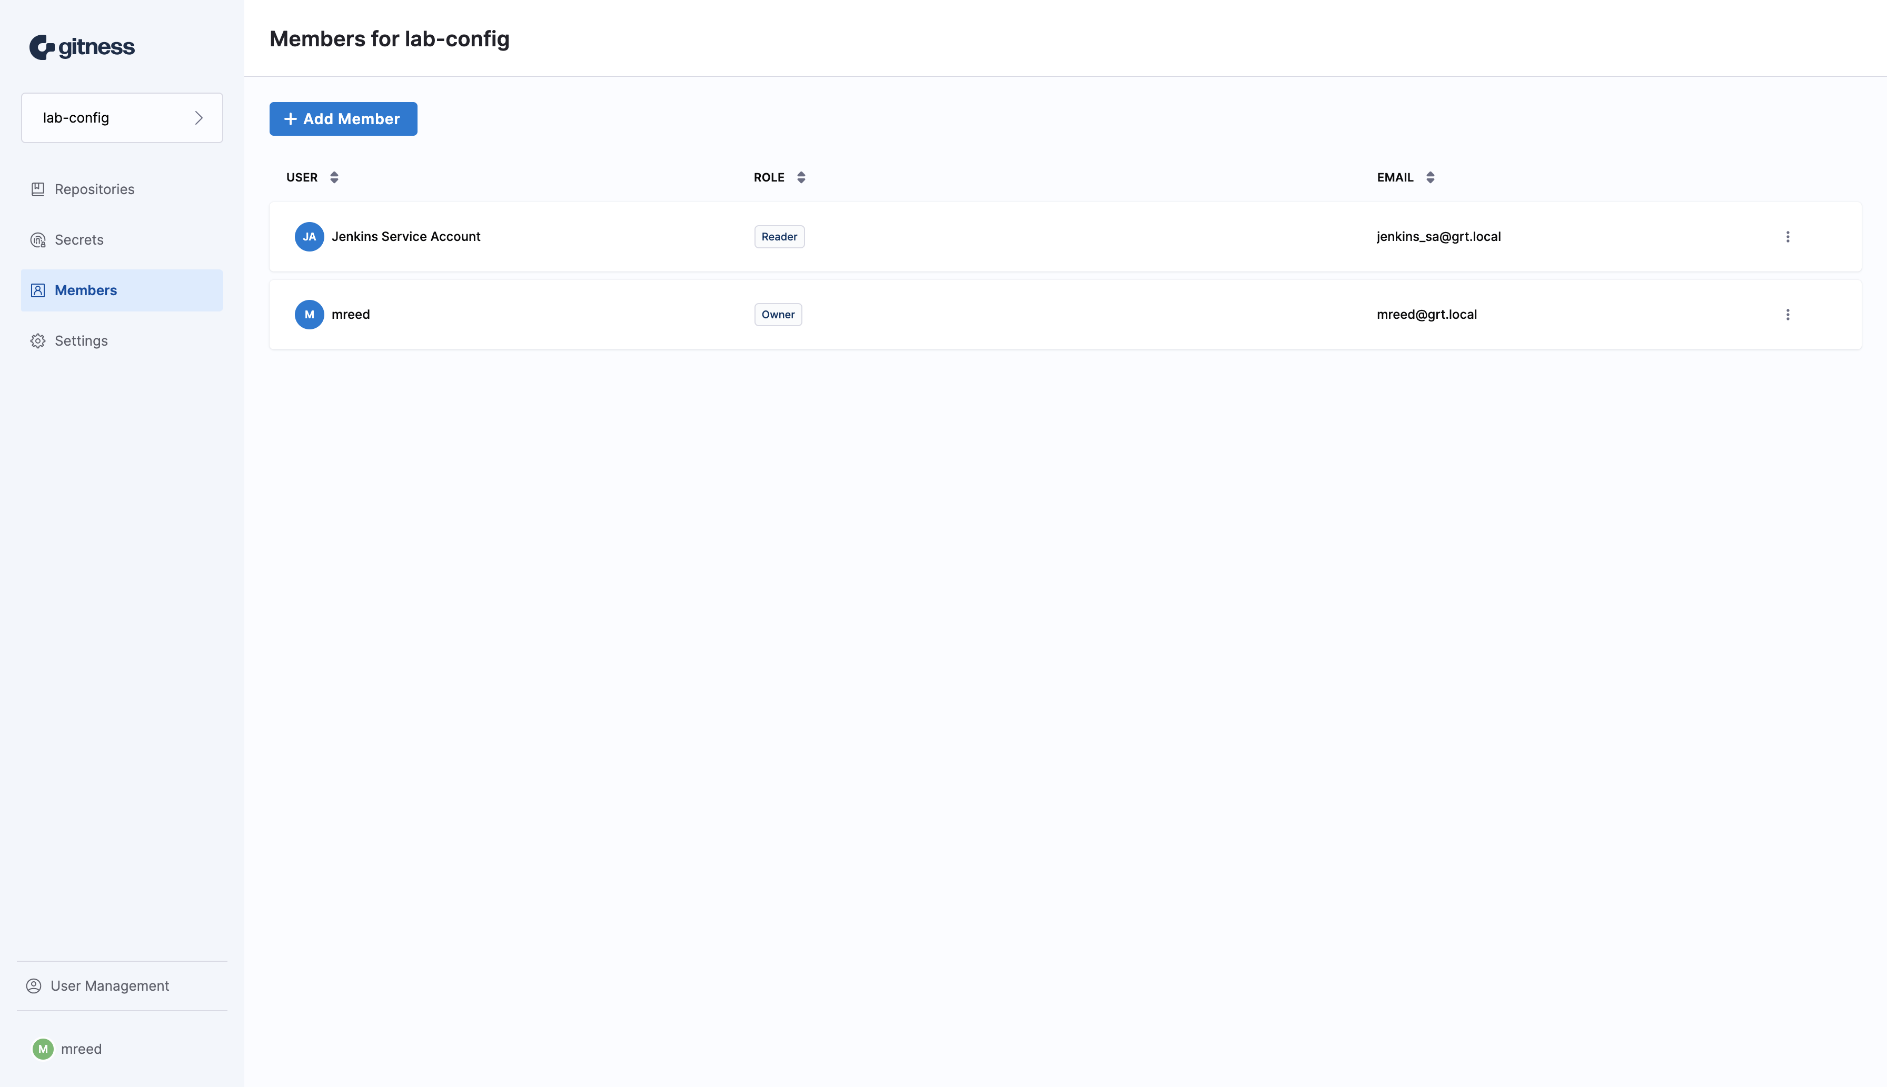Screen dimensions: 1887x1087
Task: Click the Members for lab-config heading
Action: point(389,39)
